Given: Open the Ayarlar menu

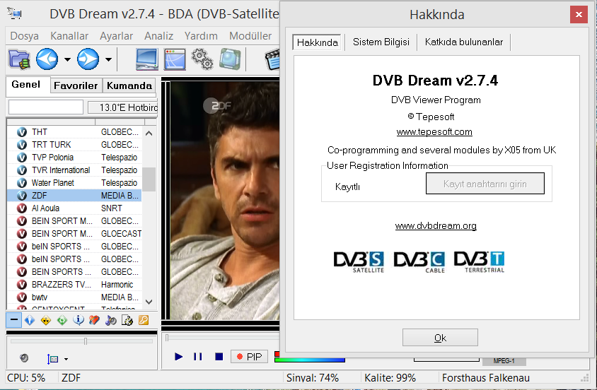Looking at the screenshot, I should [116, 36].
